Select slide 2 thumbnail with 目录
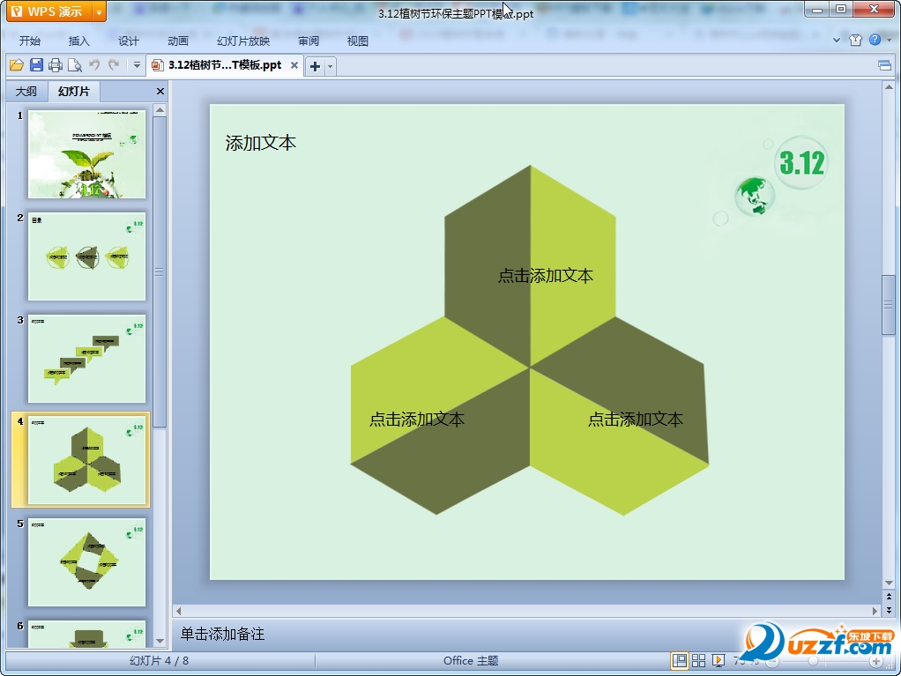 [x=86, y=256]
